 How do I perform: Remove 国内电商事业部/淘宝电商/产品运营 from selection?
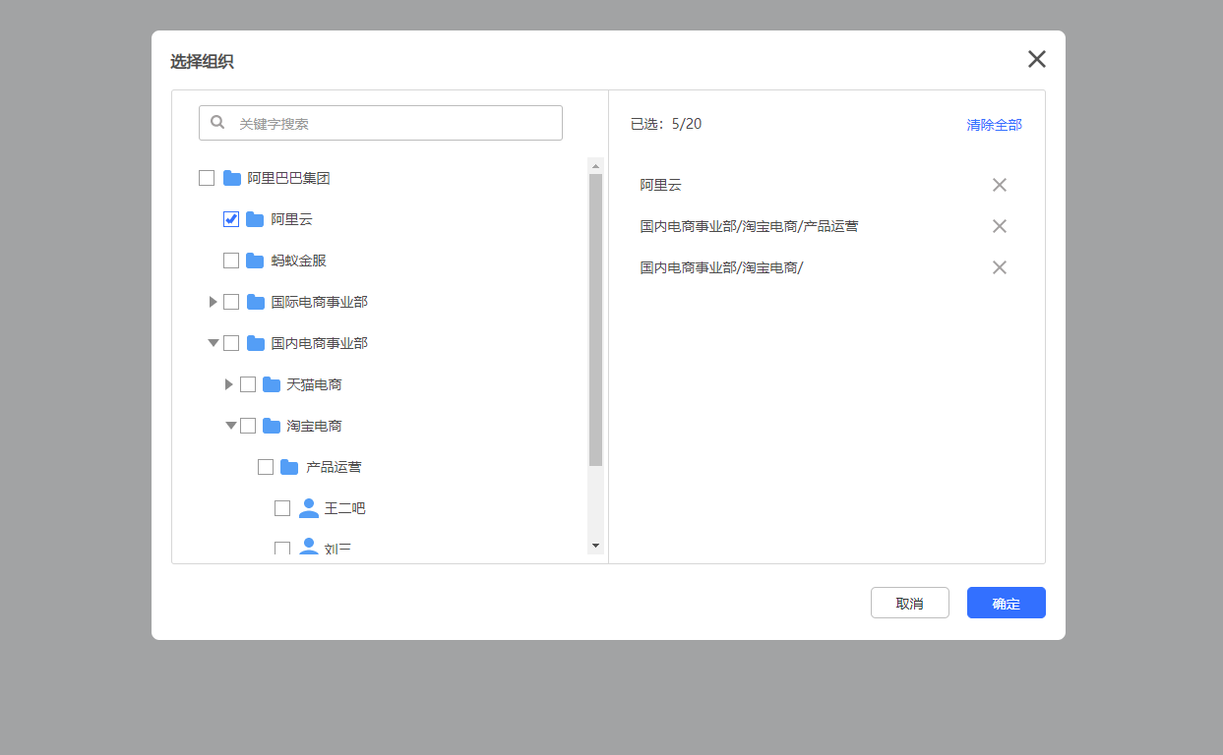tap(1000, 226)
